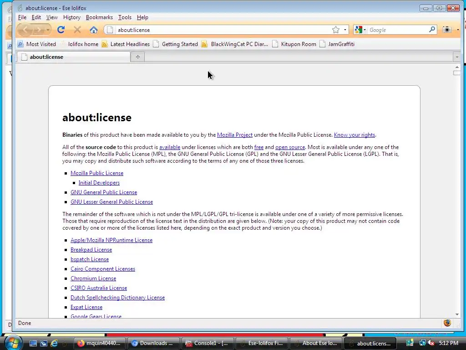Open the Tools menu
Screen dimensions: 466x350
click(x=125, y=17)
